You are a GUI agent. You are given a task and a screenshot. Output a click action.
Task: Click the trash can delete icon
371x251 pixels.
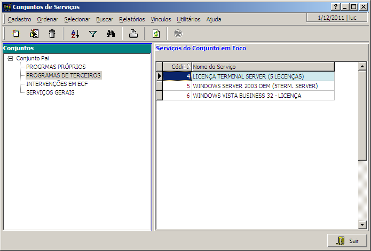point(52,34)
